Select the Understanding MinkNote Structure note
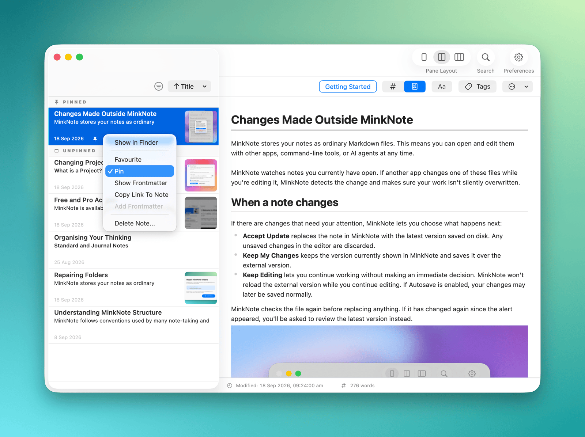The height and width of the screenshot is (437, 585). tap(133, 324)
